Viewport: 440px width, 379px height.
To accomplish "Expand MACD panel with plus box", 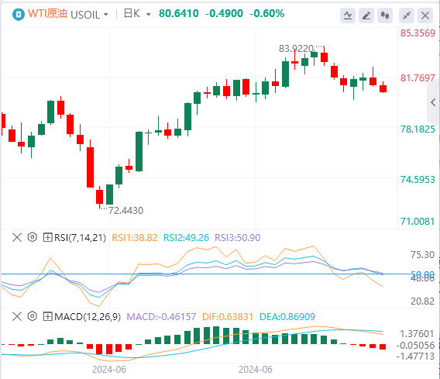I will pyautogui.click(x=47, y=316).
